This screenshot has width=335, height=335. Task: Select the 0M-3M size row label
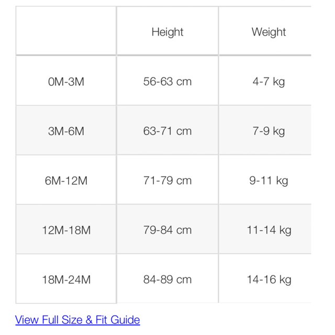click(66, 81)
